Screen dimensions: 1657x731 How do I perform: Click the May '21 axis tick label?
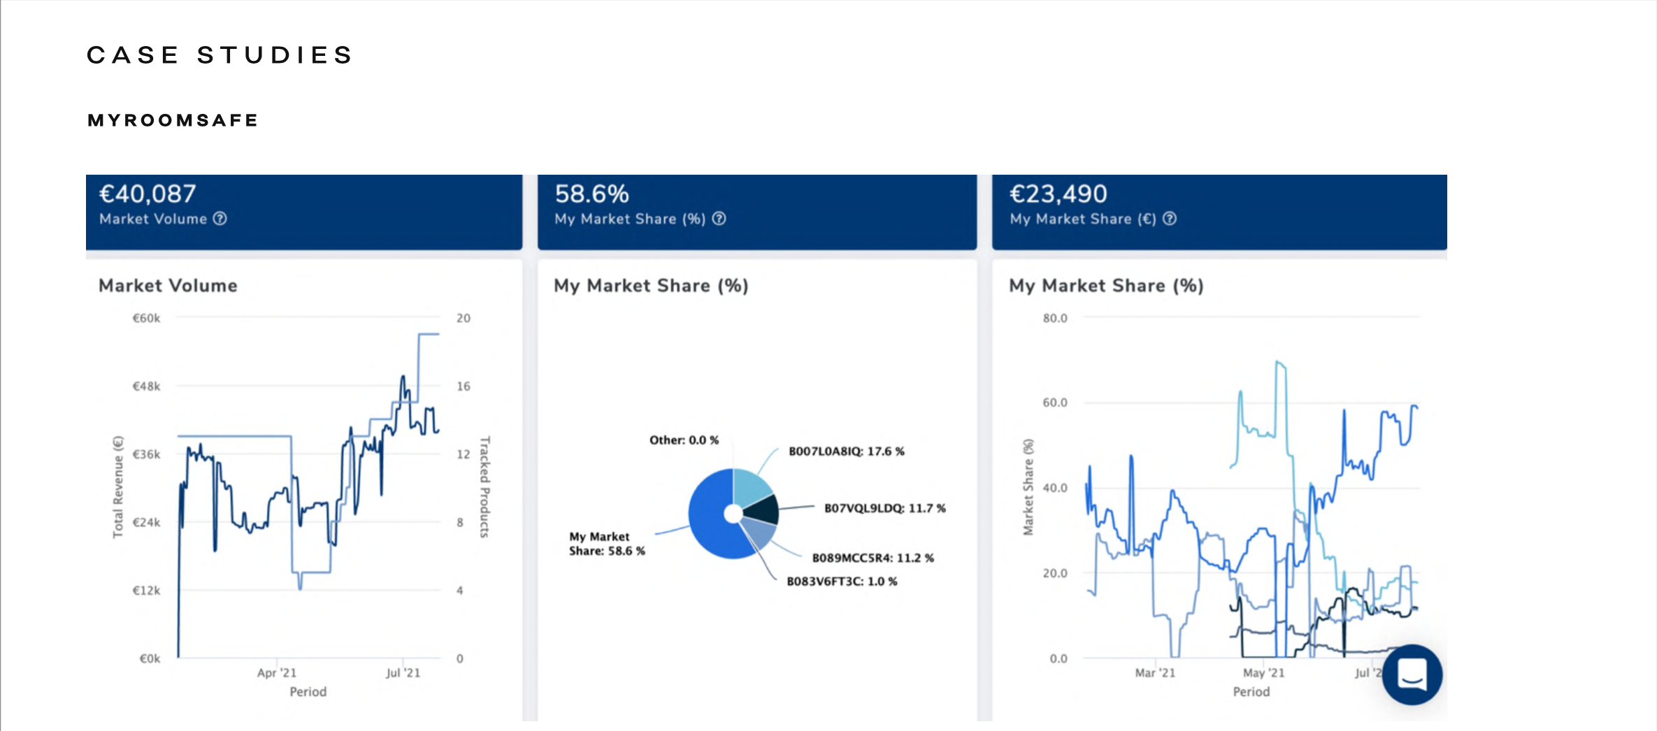(1263, 673)
